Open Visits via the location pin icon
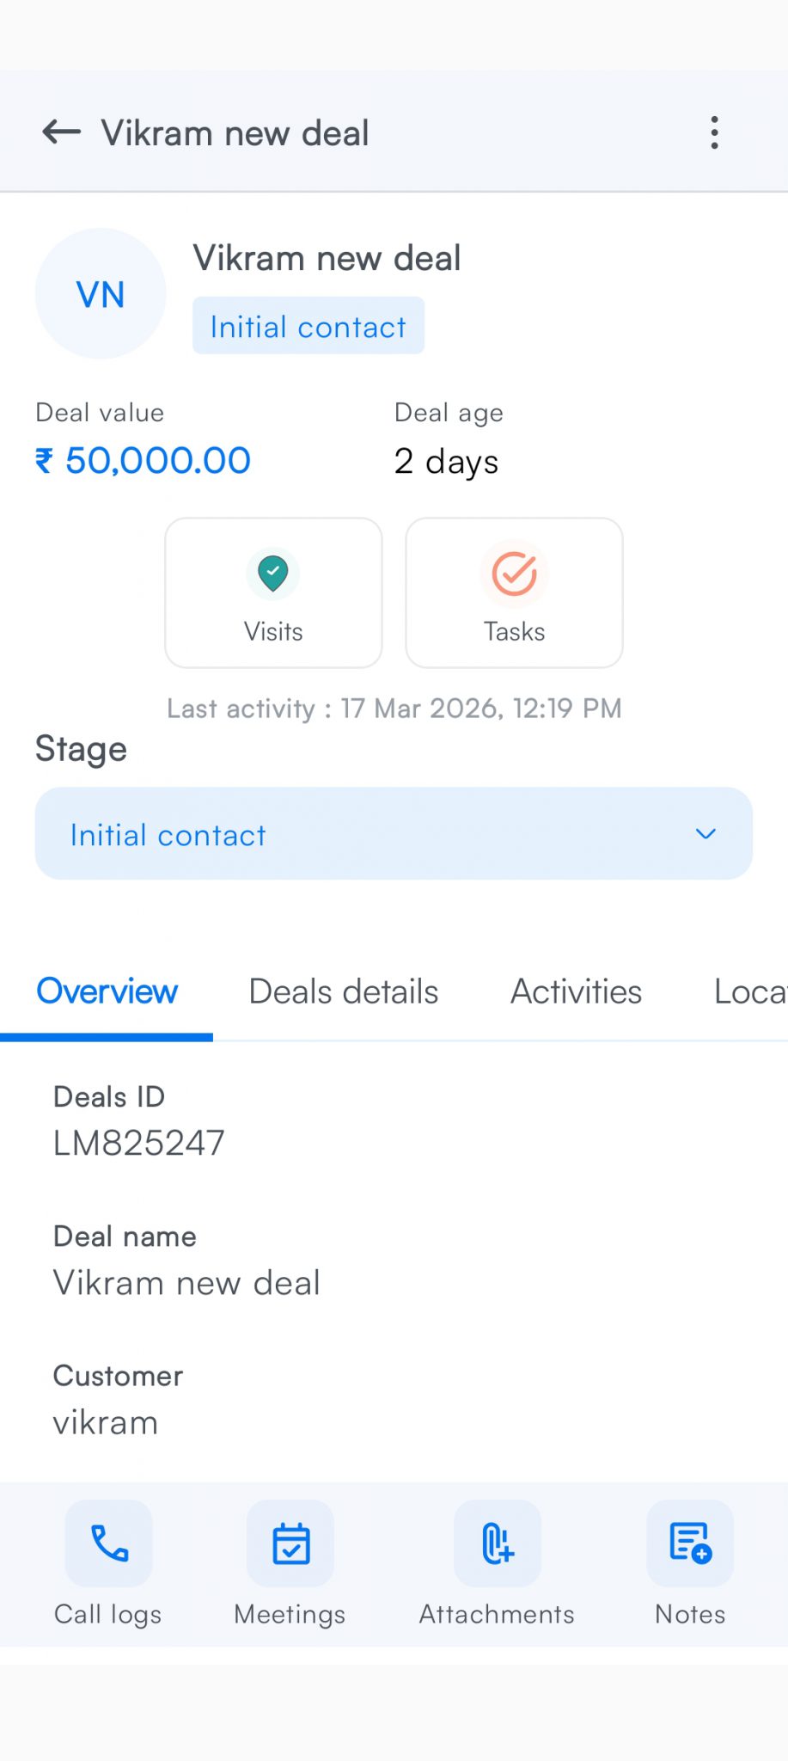This screenshot has height=1761, width=788. pyautogui.click(x=273, y=574)
